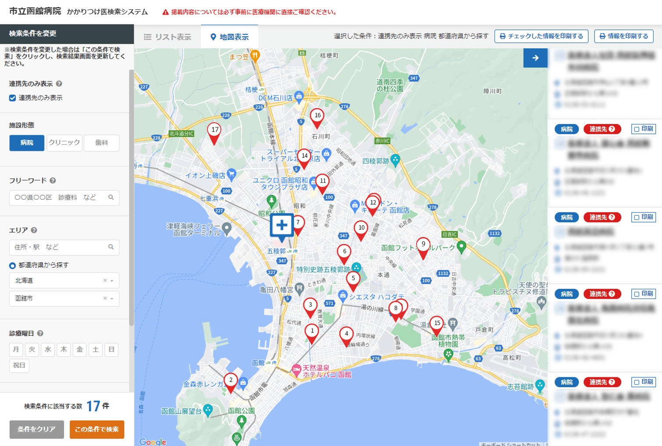
Task: Click the 条件をクリア button
Action: pos(36,429)
